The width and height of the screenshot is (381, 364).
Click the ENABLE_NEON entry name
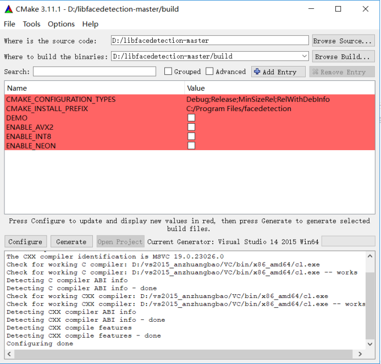(x=31, y=146)
